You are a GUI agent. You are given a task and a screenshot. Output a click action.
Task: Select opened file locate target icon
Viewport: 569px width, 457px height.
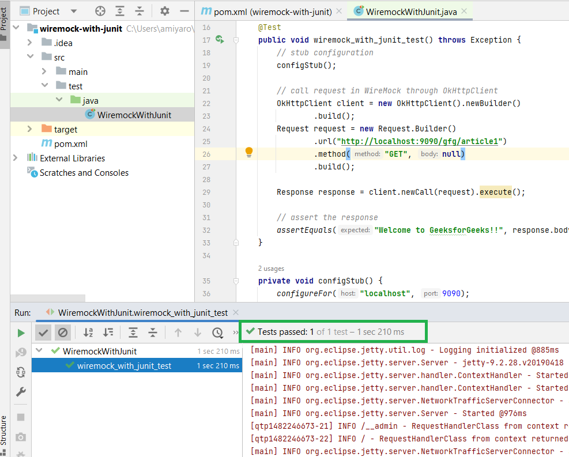click(100, 11)
